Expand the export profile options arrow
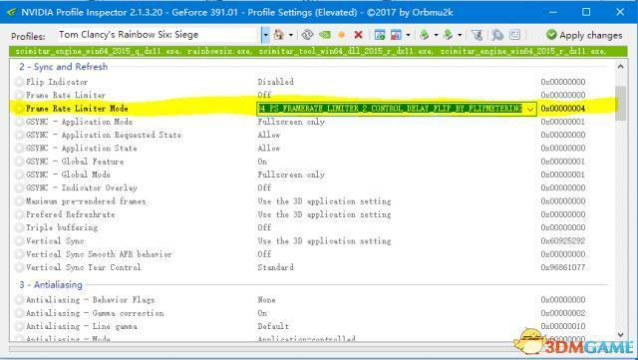This screenshot has height=360, width=638. tap(436, 35)
